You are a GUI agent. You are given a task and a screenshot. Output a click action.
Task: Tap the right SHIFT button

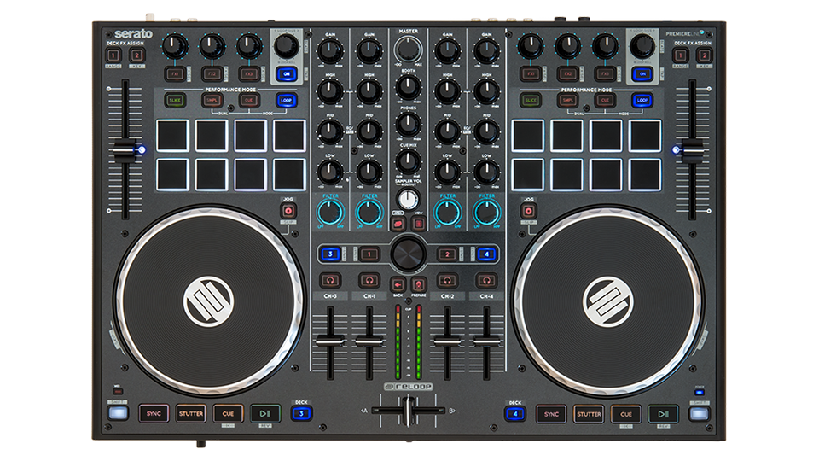point(699,414)
